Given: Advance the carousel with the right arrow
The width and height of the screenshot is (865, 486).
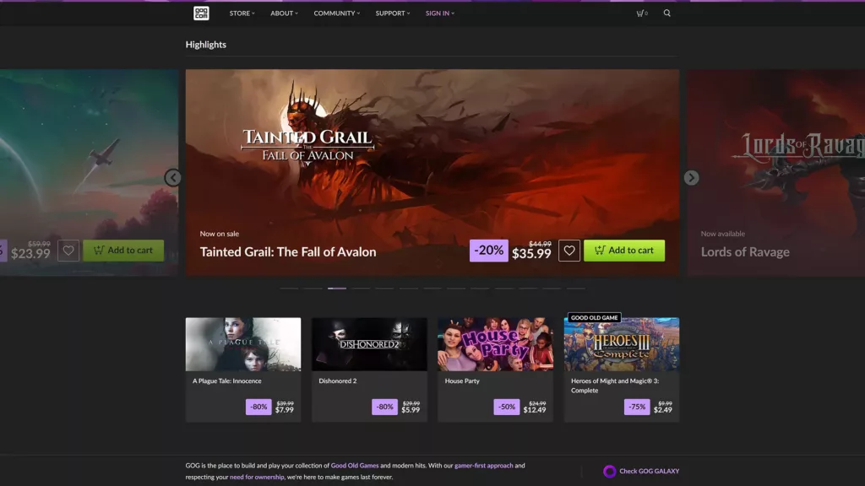Looking at the screenshot, I should click(x=691, y=177).
